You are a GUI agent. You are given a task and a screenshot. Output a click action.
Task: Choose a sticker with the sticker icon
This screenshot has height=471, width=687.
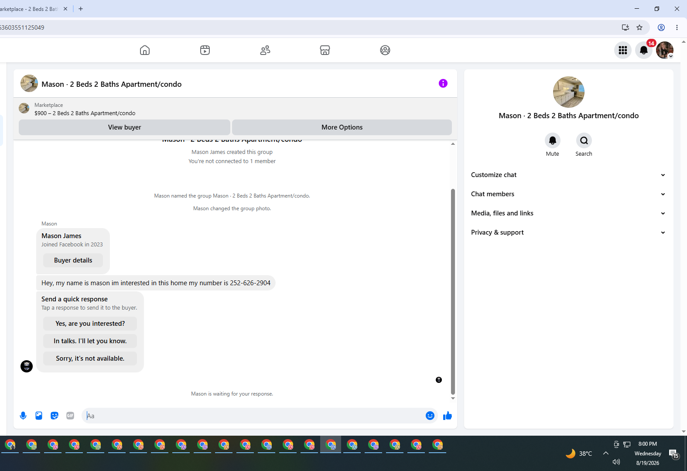[55, 416]
